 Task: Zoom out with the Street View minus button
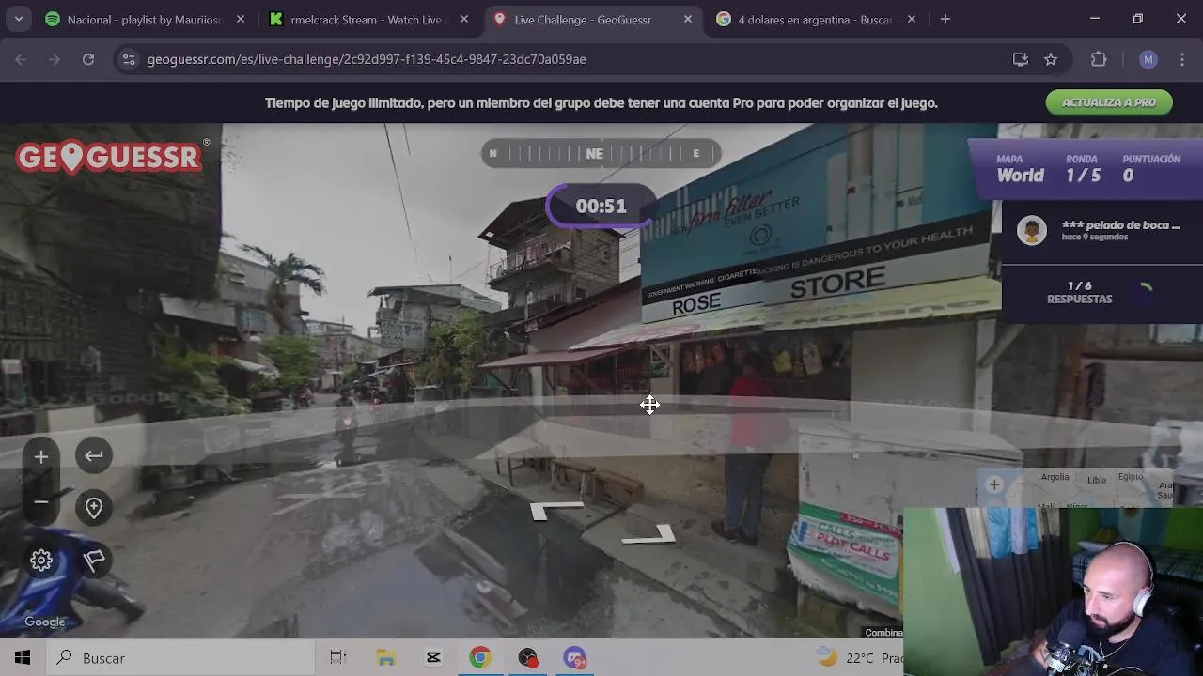point(41,502)
